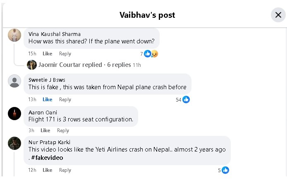Image resolution: width=287 pixels, height=185 pixels.
Task: View the 5 likes on Nur's comment
Action: (225, 170)
